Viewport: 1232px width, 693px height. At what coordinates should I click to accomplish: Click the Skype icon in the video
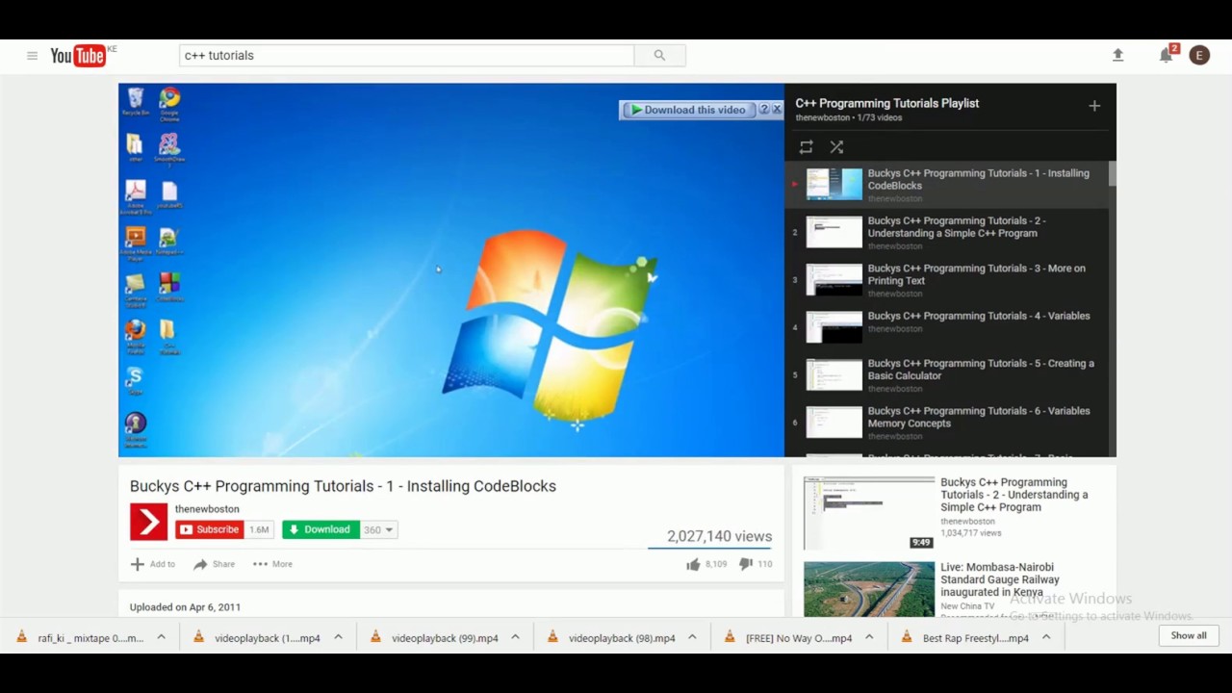click(x=136, y=380)
